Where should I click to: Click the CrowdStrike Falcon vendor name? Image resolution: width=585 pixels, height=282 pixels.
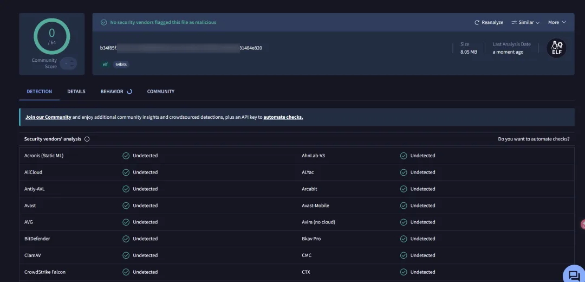[x=45, y=272]
